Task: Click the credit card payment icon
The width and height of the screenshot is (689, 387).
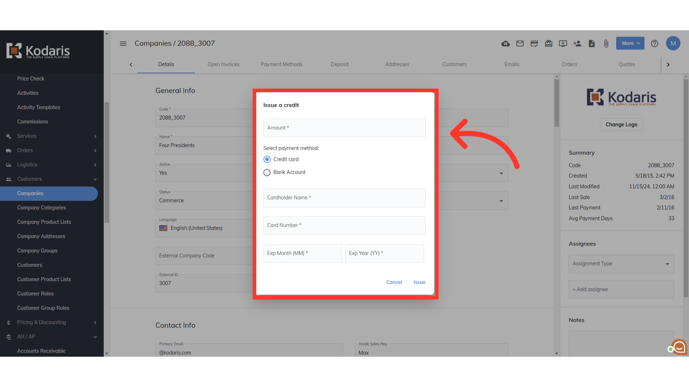Action: point(534,43)
